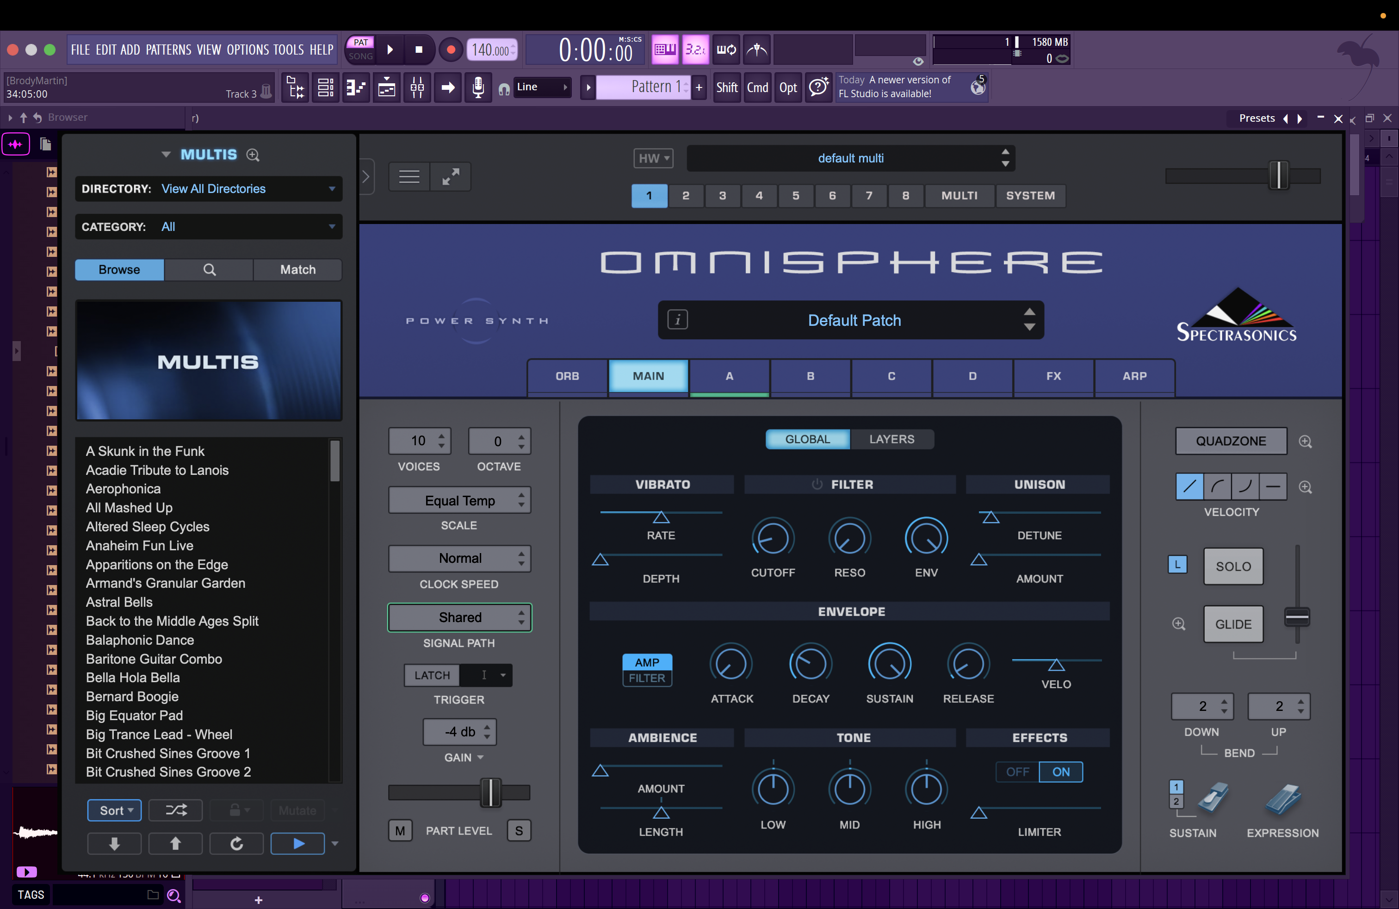Open the DIRECTORY dropdown
Image resolution: width=1399 pixels, height=909 pixels.
point(209,189)
